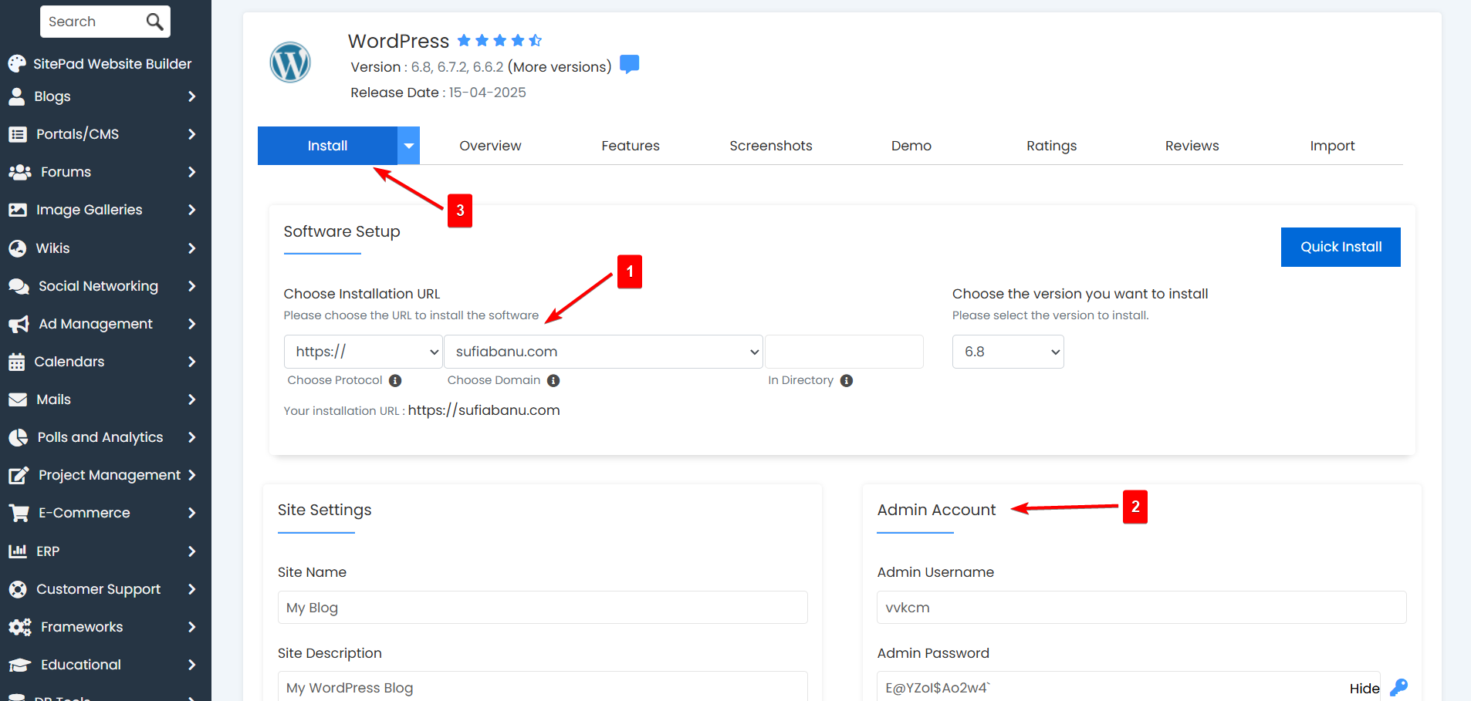This screenshot has height=701, width=1471.
Task: Expand the Social Networking chevron
Action: [191, 286]
